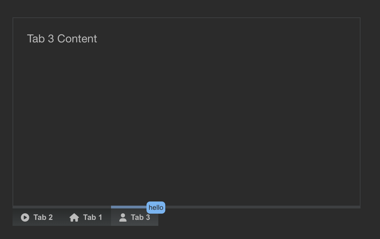Click the home icon on Tab 1
Viewport: 380px width, 239px height.
pos(74,217)
